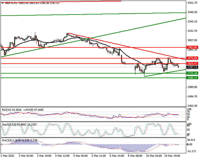Click the 9 Mar 08:00 time label

135,156
